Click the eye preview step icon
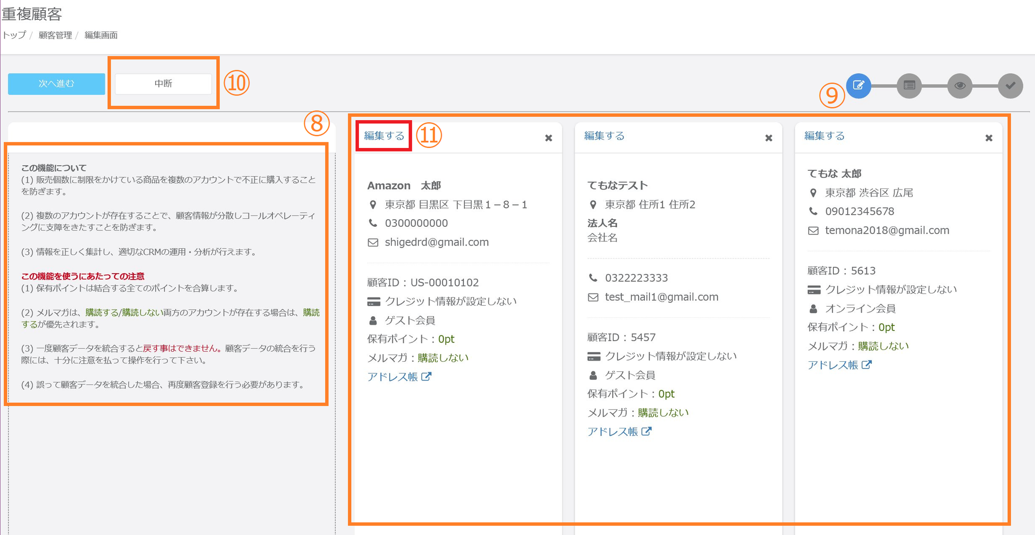 pos(960,85)
